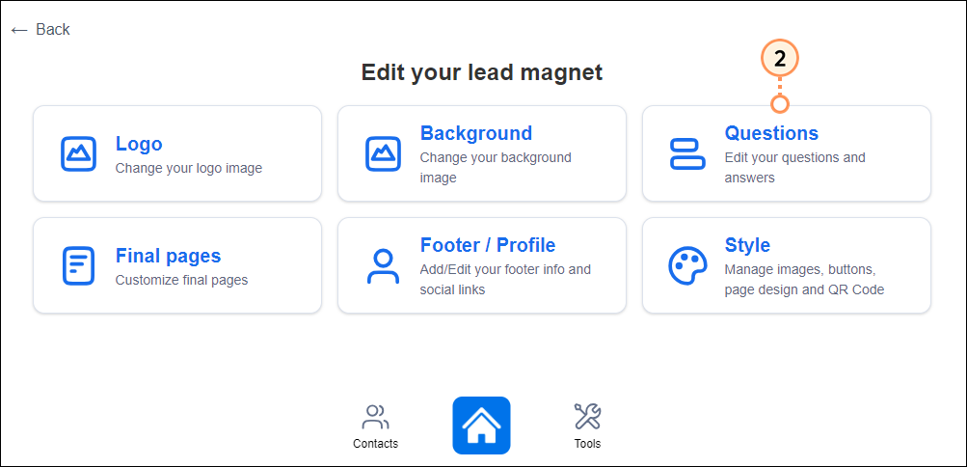Open the Footer / Profile title link
This screenshot has width=967, height=467.
pos(488,245)
